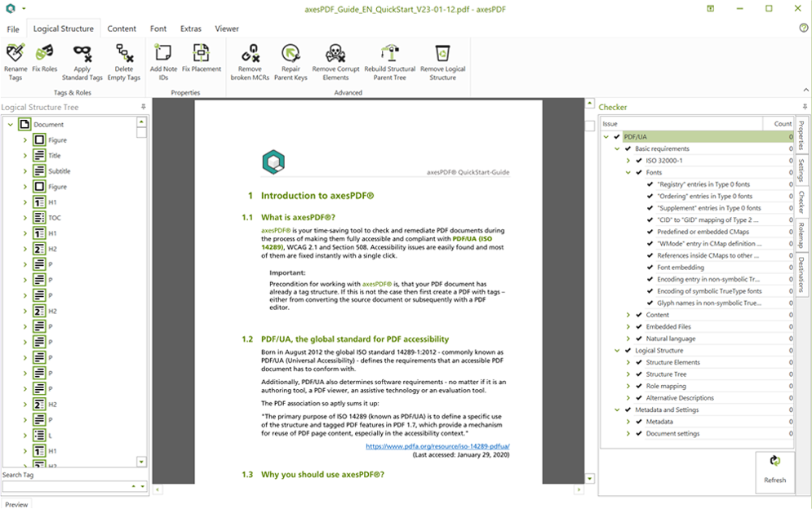Run Remove broken MCRs tool
The height and width of the screenshot is (509, 812).
coord(250,54)
